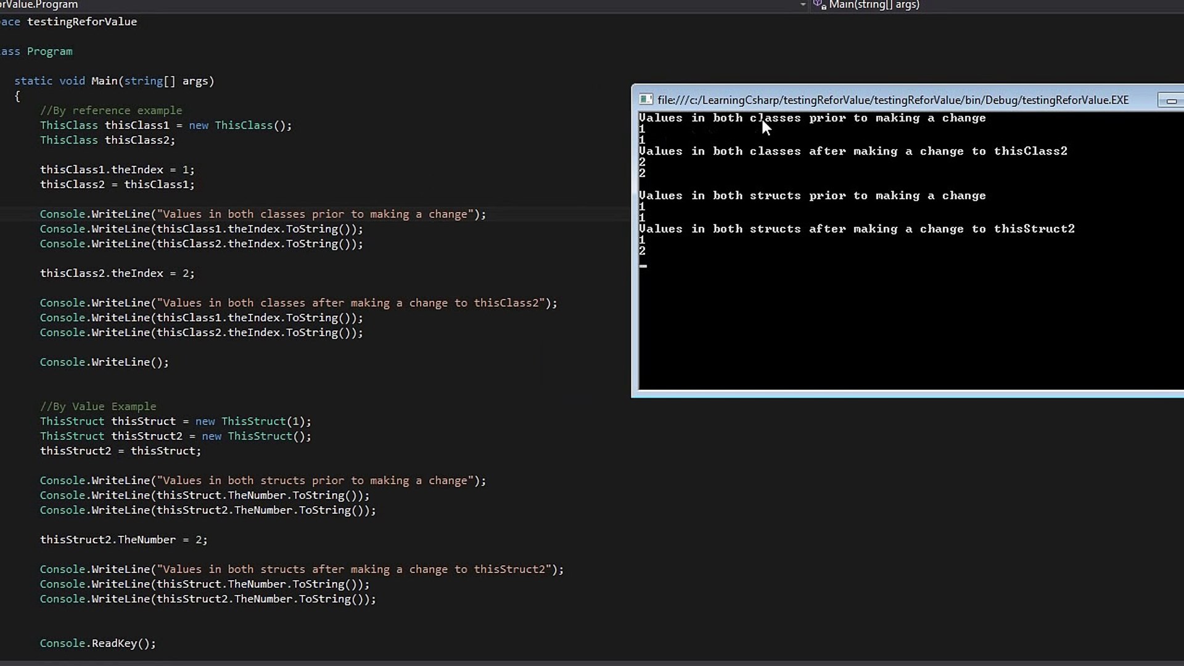Screen dimensions: 1184x666
Task: Click the method icon beside Main(string[] args)
Action: (x=820, y=5)
